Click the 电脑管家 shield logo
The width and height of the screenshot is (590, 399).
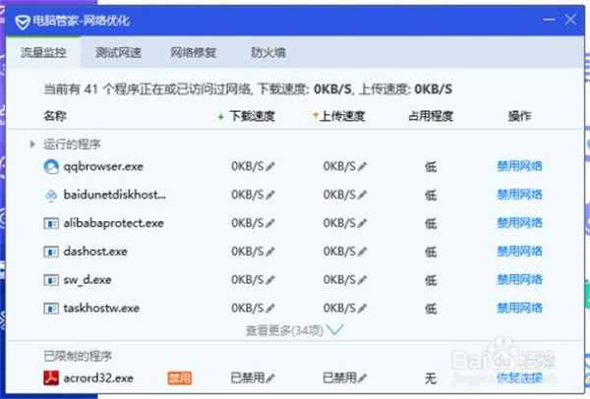[x=23, y=22]
